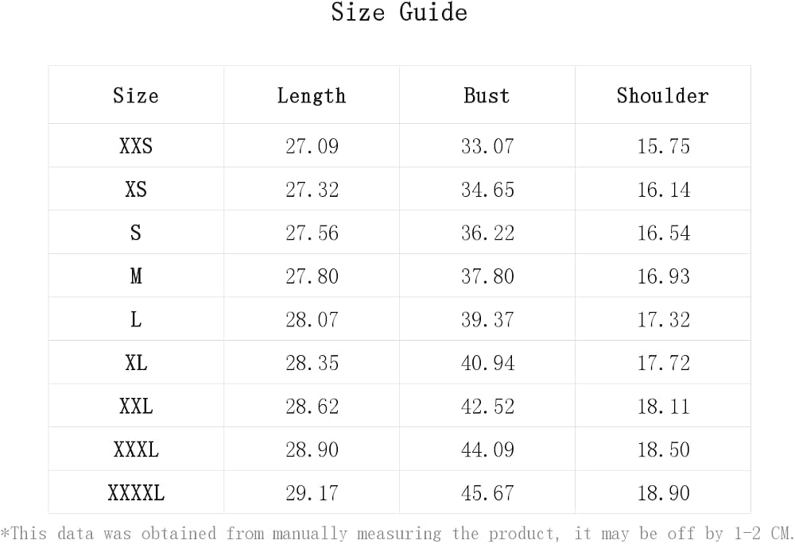Viewport: 795px width, 544px height.
Task: Click the XXXXL size row label
Action: [136, 493]
